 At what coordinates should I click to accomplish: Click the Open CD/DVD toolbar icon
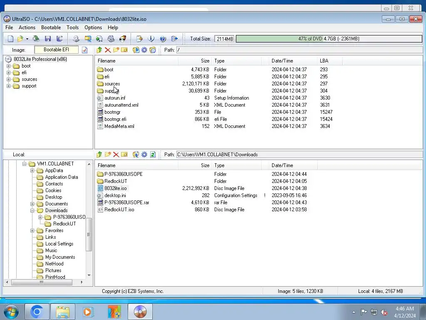(x=36, y=39)
